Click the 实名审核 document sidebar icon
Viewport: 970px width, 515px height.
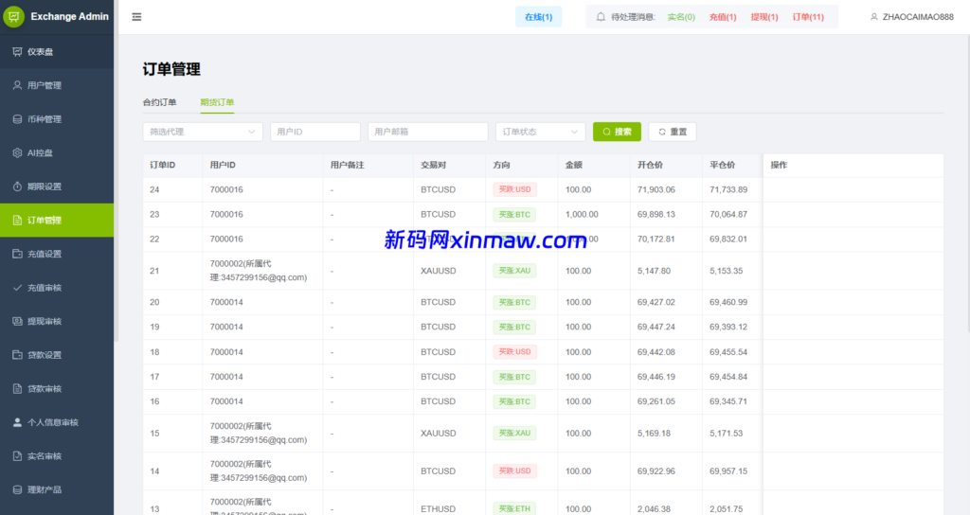pyautogui.click(x=17, y=456)
